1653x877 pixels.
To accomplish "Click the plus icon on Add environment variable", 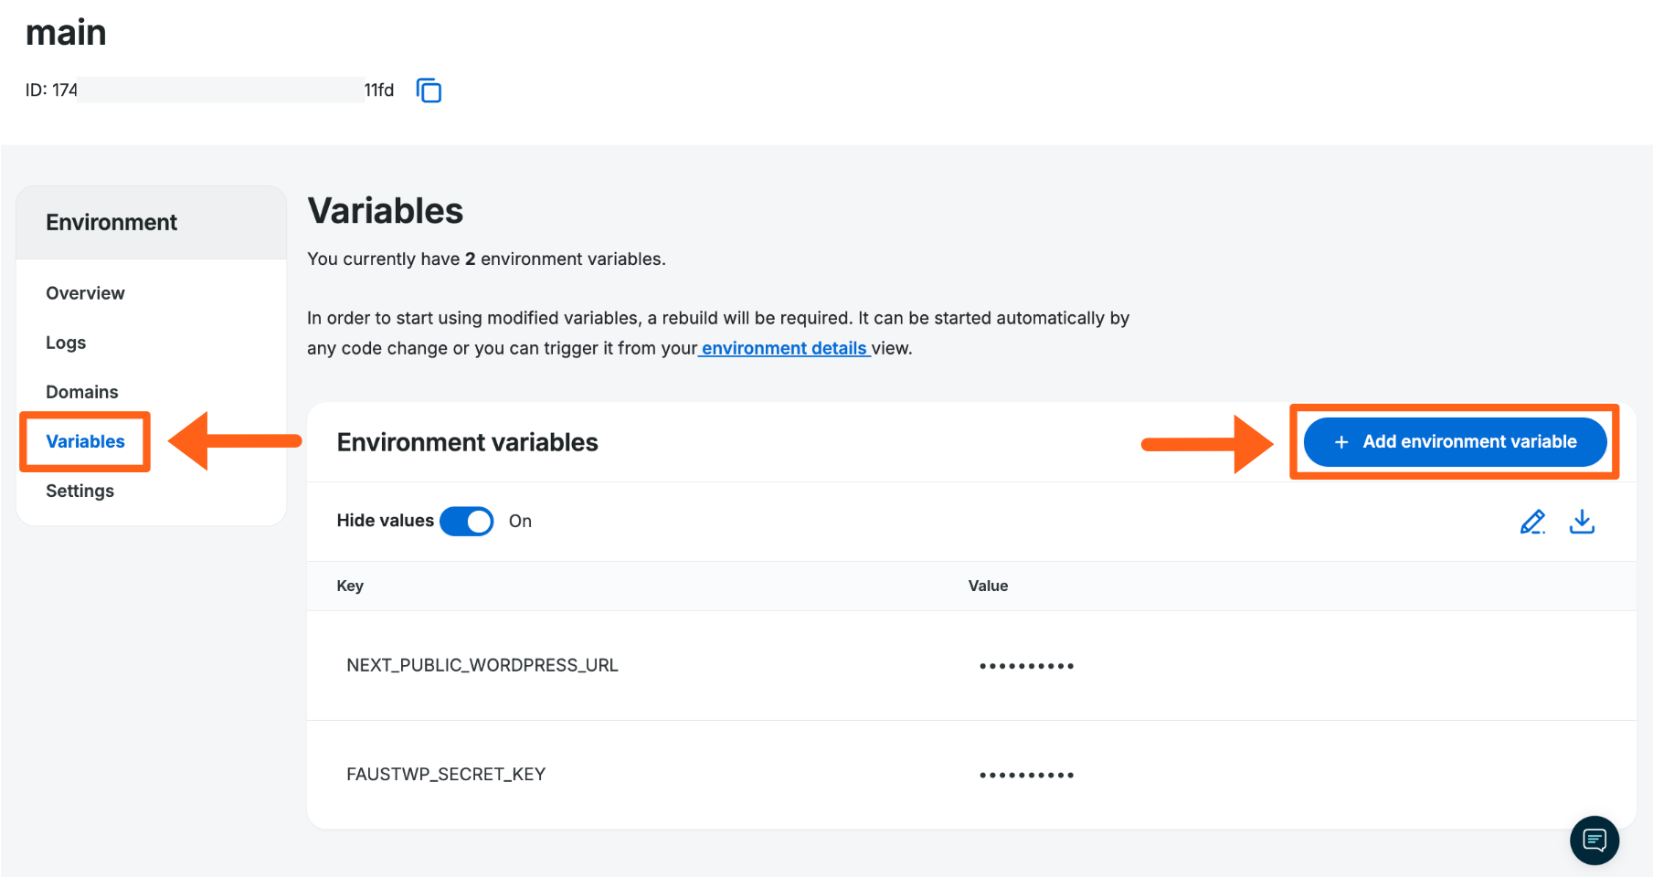I will click(x=1340, y=442).
